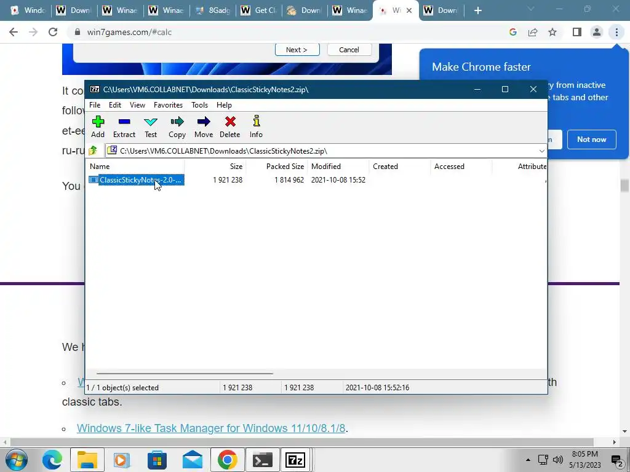Click the Next > button on webpage

297,50
